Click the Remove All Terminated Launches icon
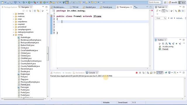This screenshot has width=187, height=105. [x=143, y=73]
